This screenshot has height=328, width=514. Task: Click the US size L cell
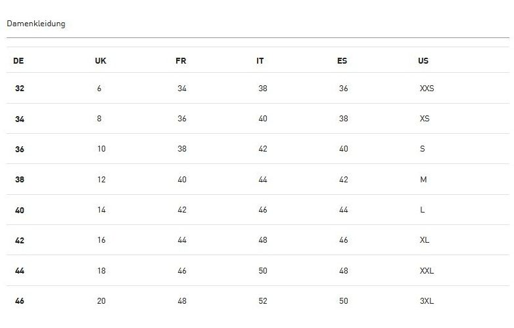click(x=423, y=210)
